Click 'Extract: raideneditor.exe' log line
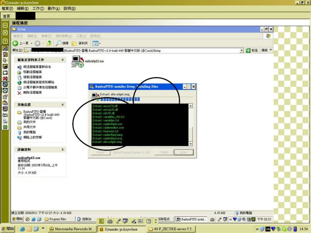311x233 pixels. 108,128
